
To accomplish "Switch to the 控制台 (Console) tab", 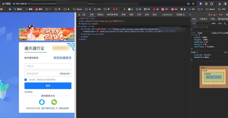I will click(100, 15).
